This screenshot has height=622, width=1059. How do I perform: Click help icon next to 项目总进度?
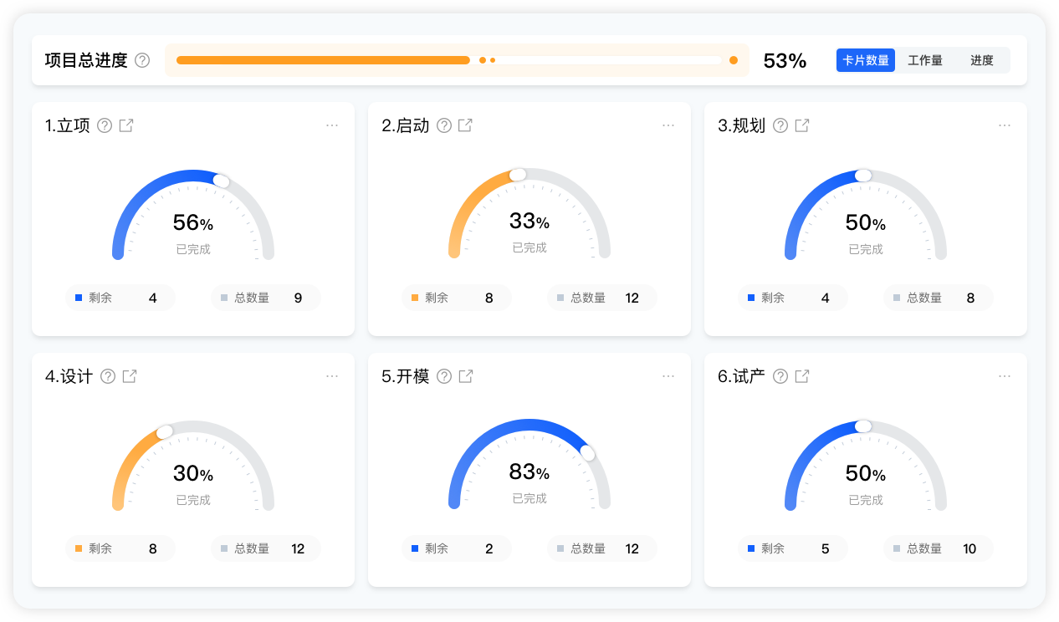point(142,60)
